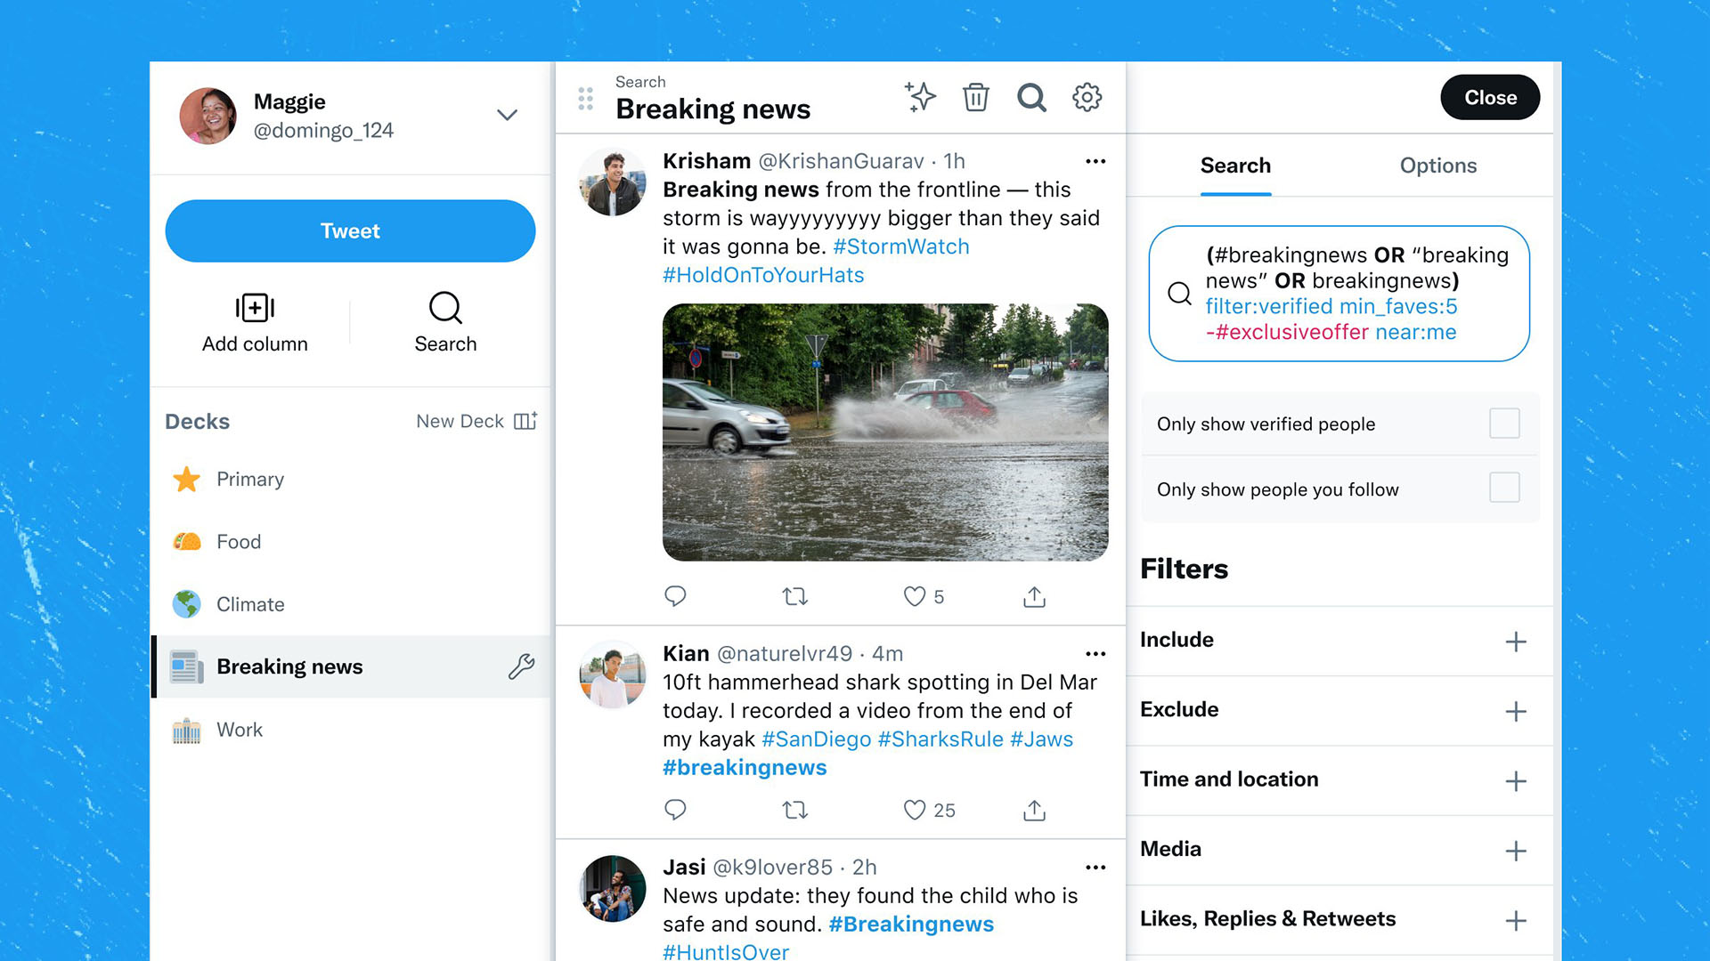Open the Work deck
Viewport: 1710px width, 961px height.
click(x=352, y=730)
